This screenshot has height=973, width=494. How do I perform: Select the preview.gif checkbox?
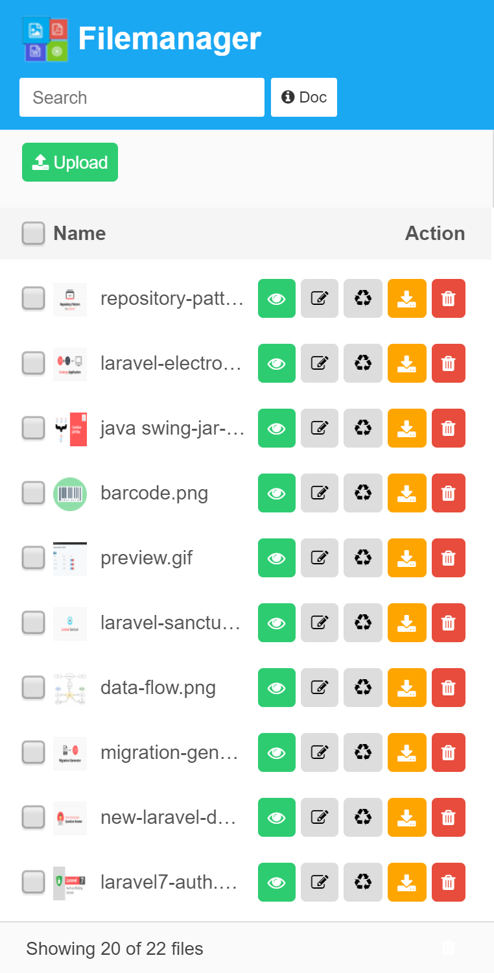click(x=33, y=558)
